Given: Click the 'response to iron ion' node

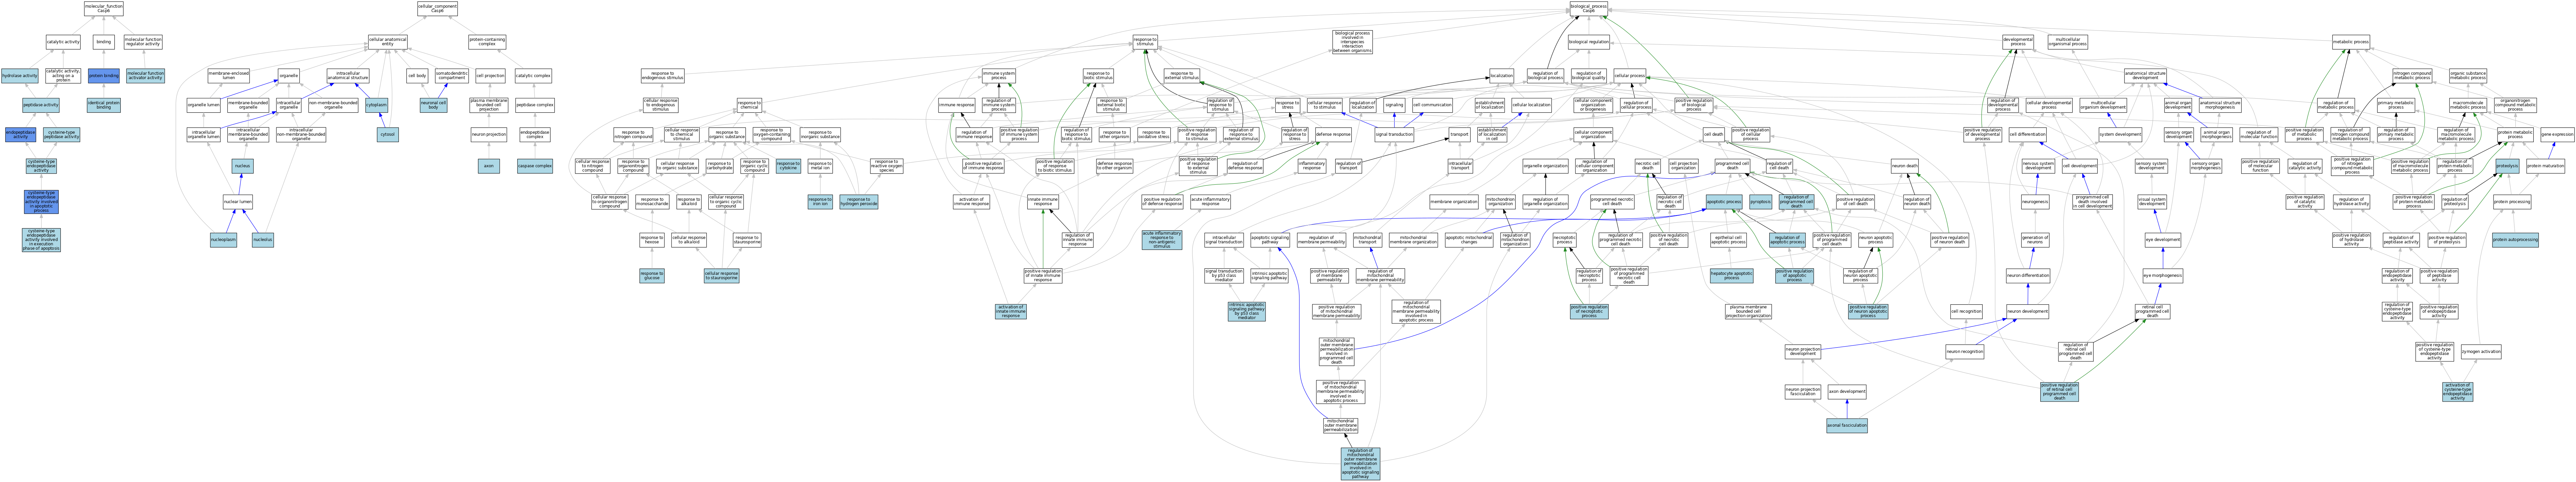Looking at the screenshot, I should tap(820, 202).
